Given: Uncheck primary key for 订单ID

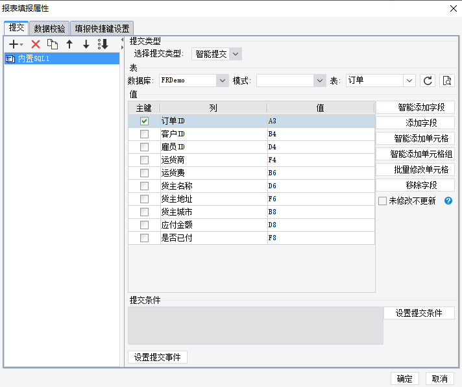Looking at the screenshot, I should (144, 121).
